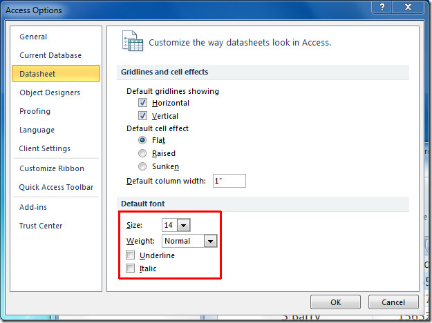
Task: Toggle the Vertical gridlines checkbox
Action: [142, 116]
